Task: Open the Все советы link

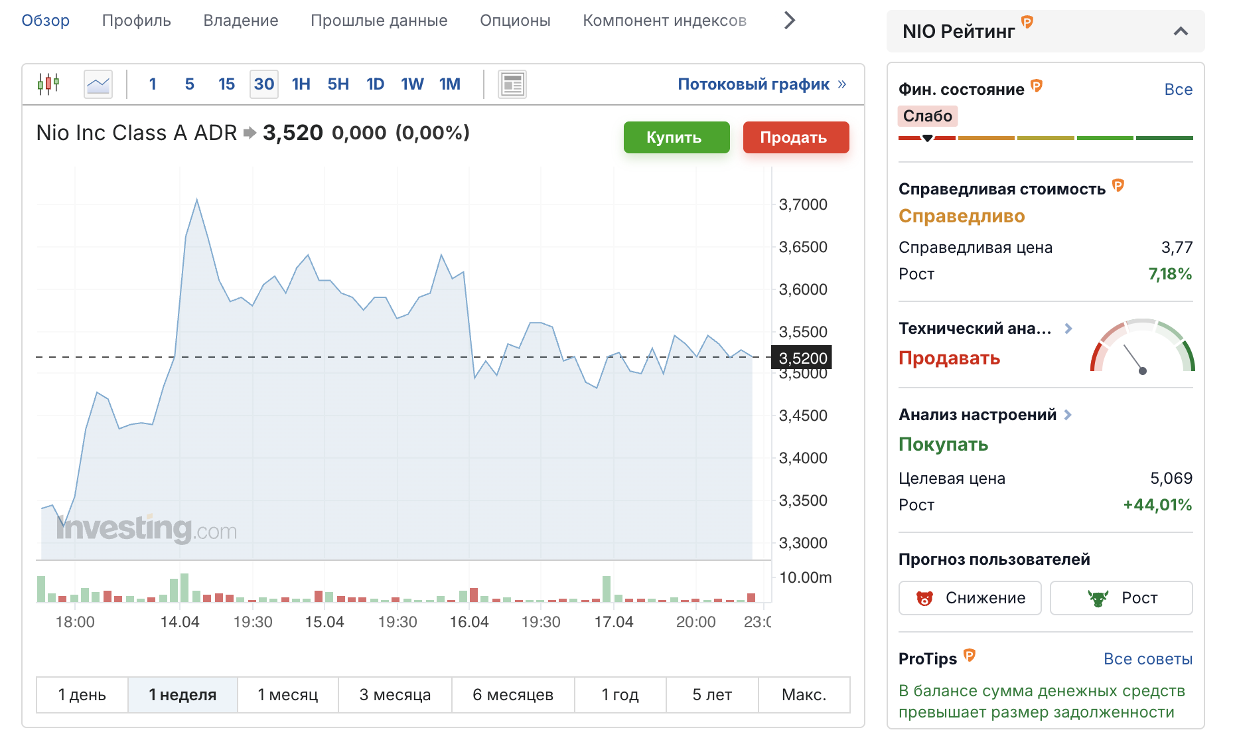Action: click(x=1148, y=659)
